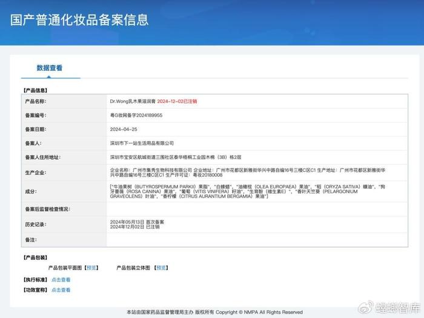
Task: Click the 【功效宣称】 label
Action: pyautogui.click(x=35, y=290)
